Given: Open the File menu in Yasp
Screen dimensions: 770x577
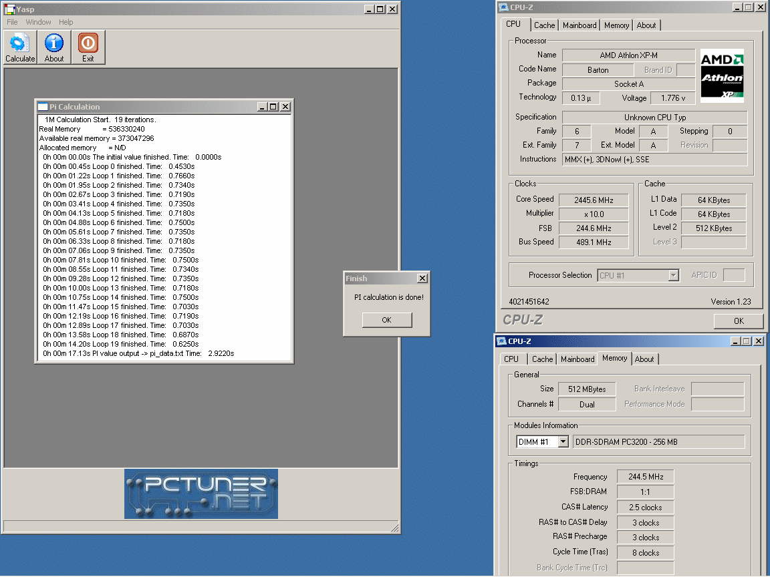Looking at the screenshot, I should [x=12, y=22].
